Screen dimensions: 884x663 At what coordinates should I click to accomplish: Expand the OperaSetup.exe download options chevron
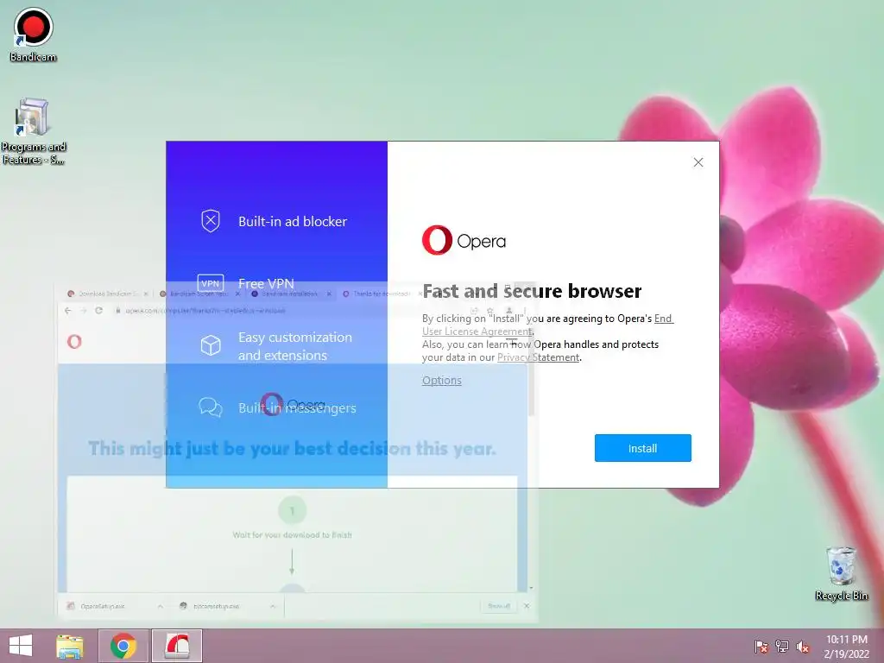[x=160, y=606]
